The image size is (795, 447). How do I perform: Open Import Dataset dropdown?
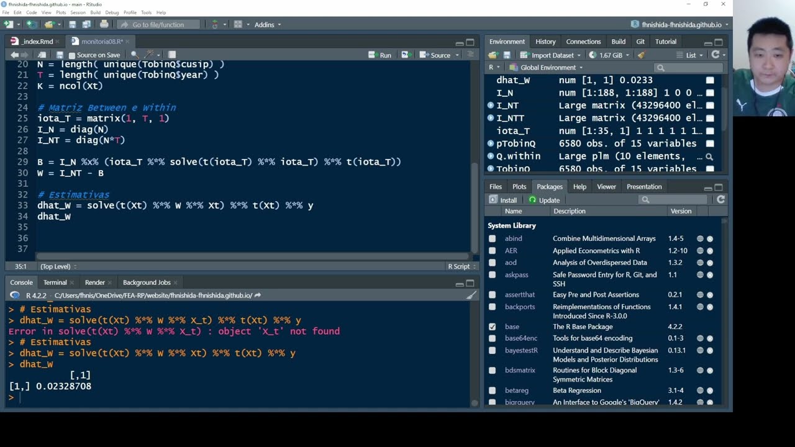(551, 55)
